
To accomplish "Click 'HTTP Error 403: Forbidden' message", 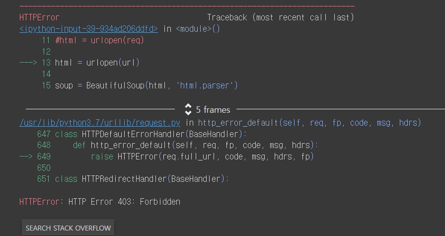I will click(x=124, y=202).
